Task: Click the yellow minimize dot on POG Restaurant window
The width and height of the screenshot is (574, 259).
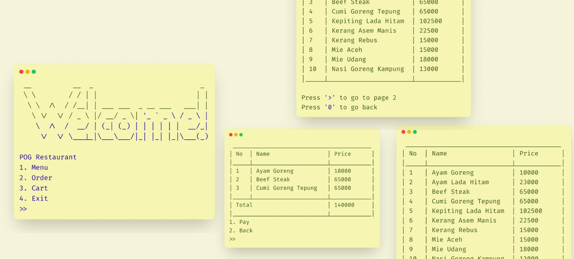Action: coord(28,72)
